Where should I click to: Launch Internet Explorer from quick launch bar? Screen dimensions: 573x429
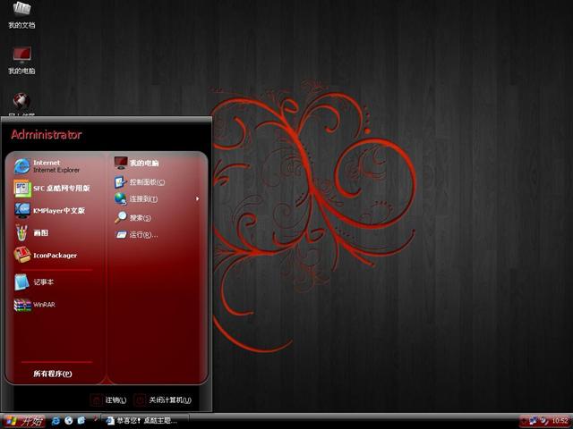(56, 421)
